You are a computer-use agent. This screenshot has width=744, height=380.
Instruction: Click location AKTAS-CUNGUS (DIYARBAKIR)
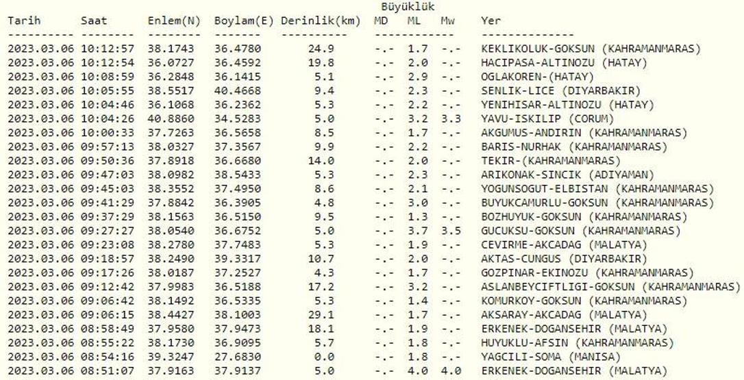(x=565, y=259)
